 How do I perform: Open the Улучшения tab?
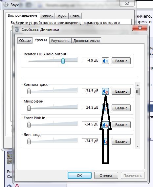[x=60, y=41]
